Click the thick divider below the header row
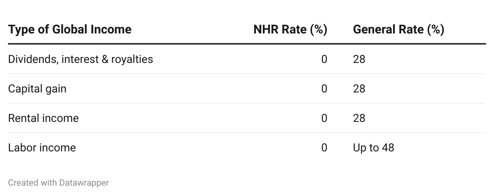This screenshot has width=494, height=196. (247, 43)
